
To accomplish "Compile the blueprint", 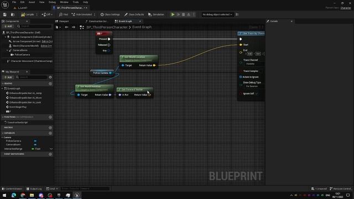I will 27,14.
